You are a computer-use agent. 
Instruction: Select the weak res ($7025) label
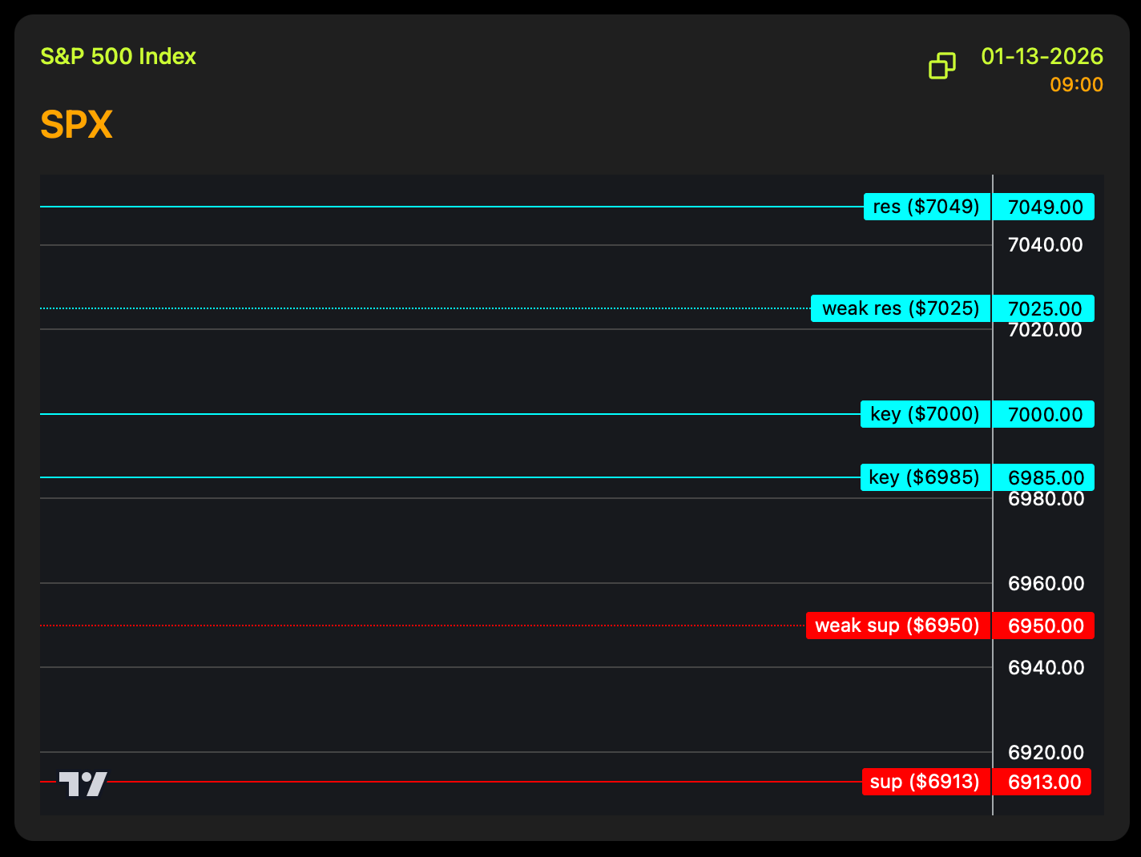pos(900,308)
